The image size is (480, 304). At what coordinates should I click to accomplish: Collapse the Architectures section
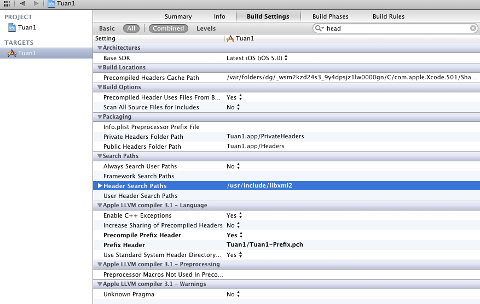pyautogui.click(x=100, y=48)
